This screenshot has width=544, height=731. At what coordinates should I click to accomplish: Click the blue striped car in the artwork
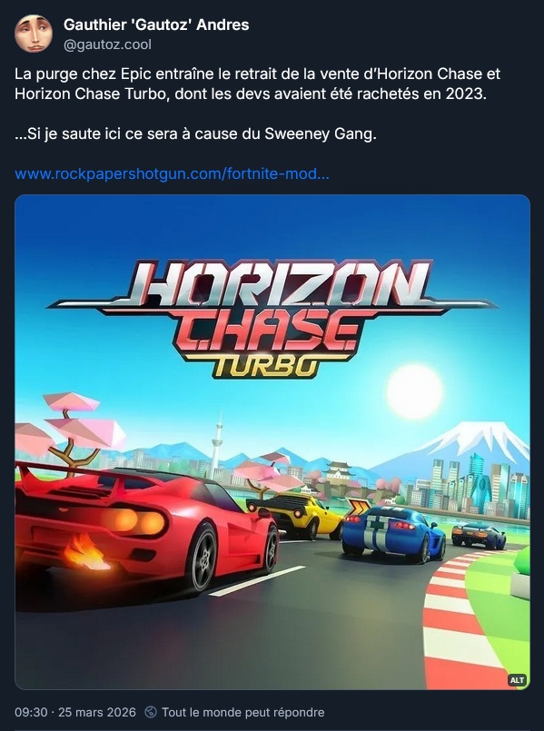[x=394, y=532]
